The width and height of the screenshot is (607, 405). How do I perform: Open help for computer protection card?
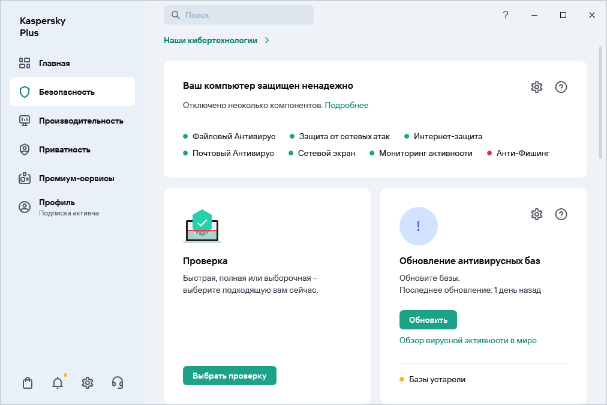[561, 87]
